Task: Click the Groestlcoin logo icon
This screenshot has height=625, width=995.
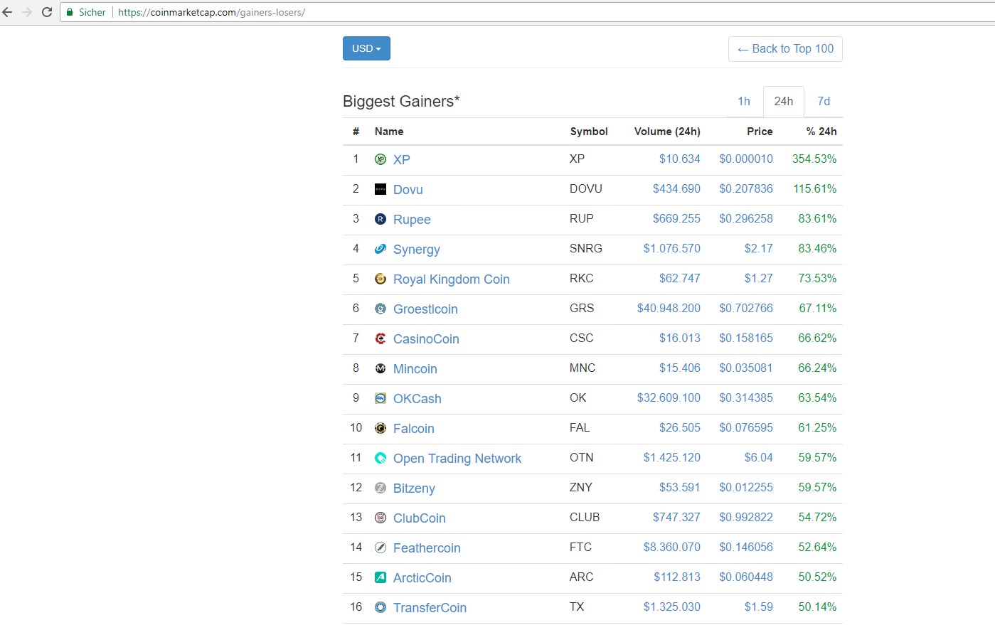Action: [381, 309]
